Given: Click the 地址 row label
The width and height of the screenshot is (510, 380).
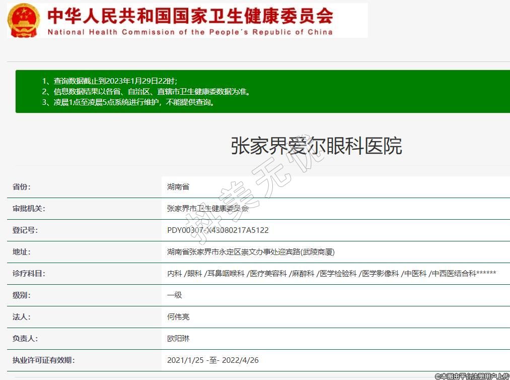Looking at the screenshot, I should pyautogui.click(x=22, y=252).
